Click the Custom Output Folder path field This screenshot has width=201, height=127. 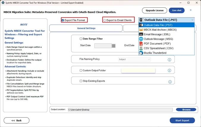(138, 70)
